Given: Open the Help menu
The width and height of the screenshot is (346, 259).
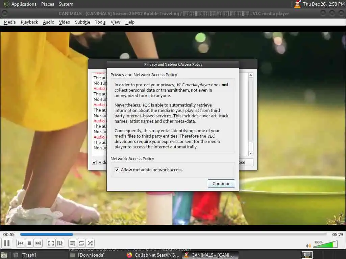Looking at the screenshot, I should pyautogui.click(x=130, y=22).
